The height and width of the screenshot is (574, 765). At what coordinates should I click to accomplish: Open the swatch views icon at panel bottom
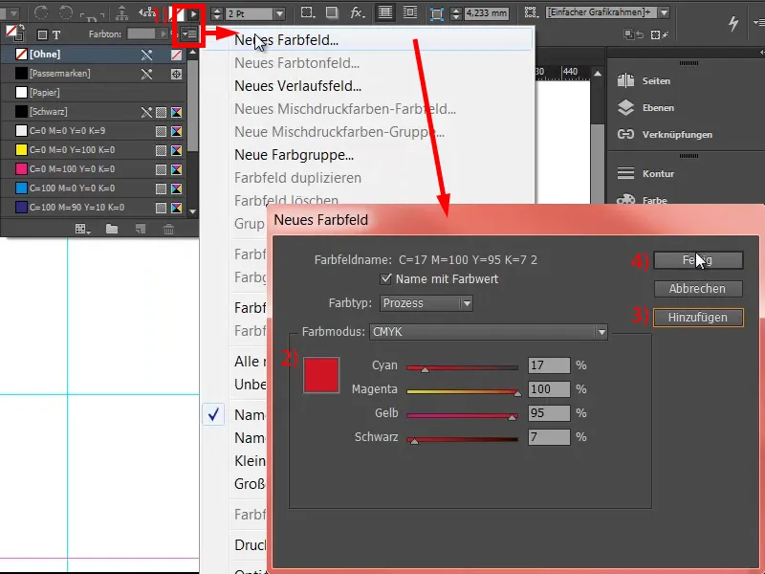tap(82, 229)
